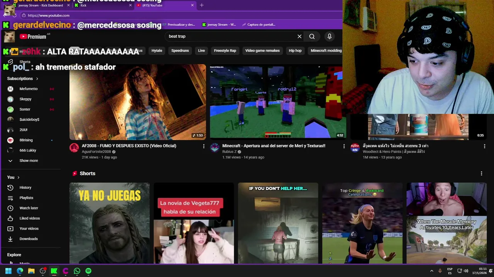494x277 pixels.
Task: Open options menu for Woodtect video
Action: point(484,146)
